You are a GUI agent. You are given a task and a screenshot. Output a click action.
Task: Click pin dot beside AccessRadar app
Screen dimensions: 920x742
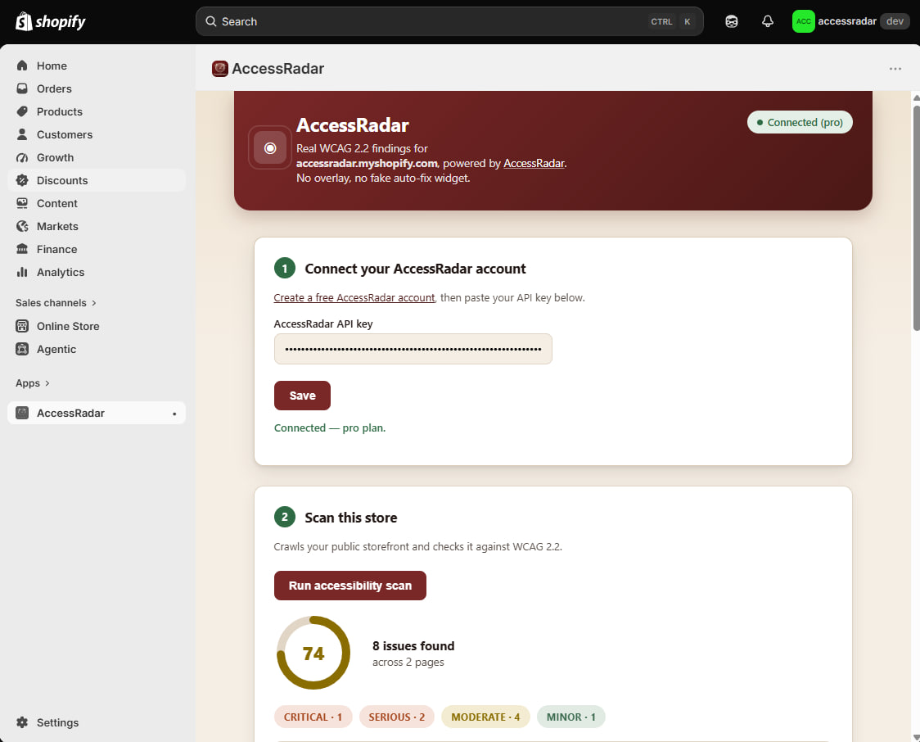[x=174, y=414]
